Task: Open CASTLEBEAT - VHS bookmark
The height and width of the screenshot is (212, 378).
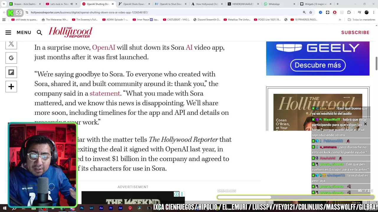Action: 176,20
